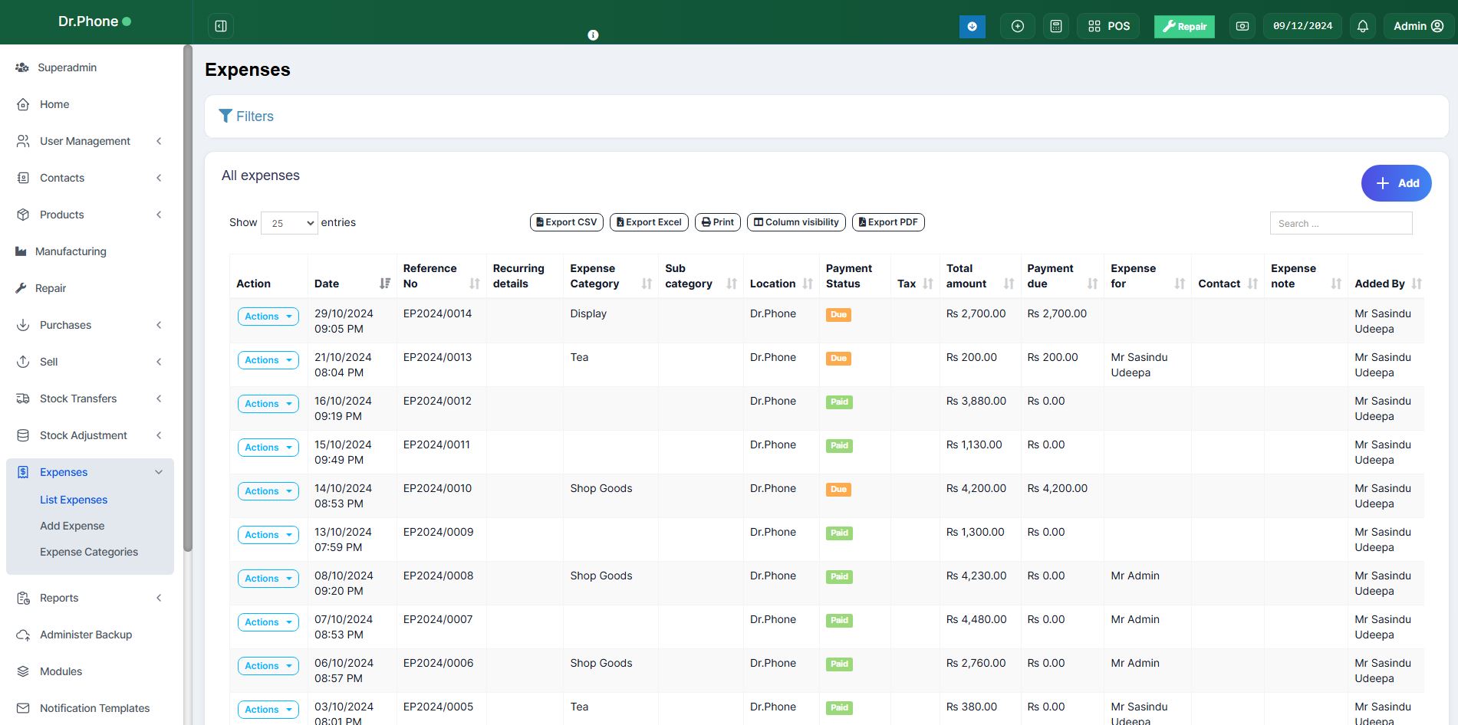This screenshot has height=725, width=1458.
Task: Select Expense Categories in the sidebar
Action: coord(89,552)
